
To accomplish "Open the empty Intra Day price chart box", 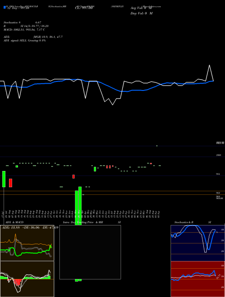I will pyautogui.click(x=90, y=252).
